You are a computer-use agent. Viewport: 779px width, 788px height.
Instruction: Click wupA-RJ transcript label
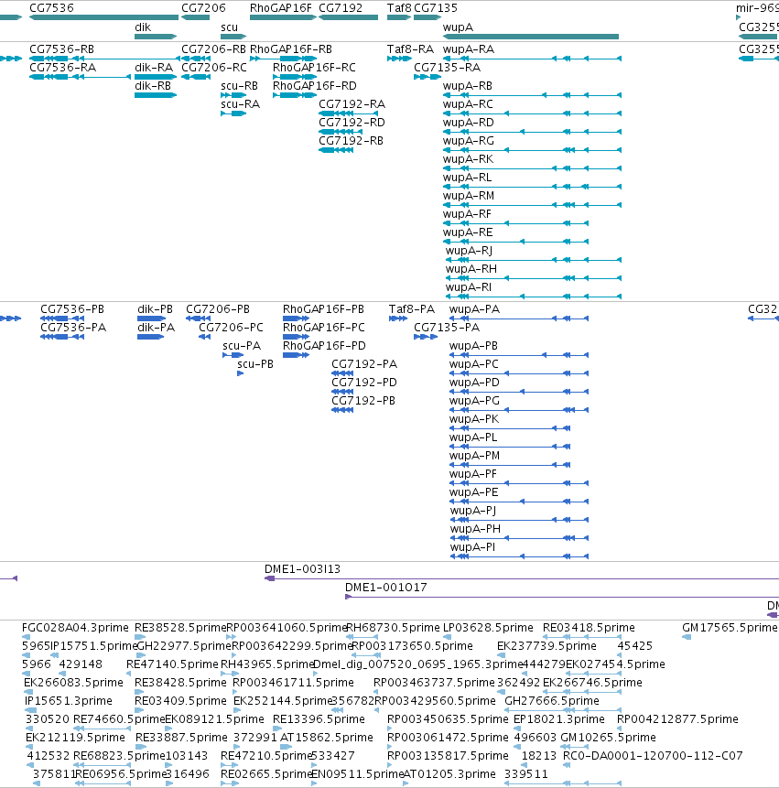pos(469,251)
